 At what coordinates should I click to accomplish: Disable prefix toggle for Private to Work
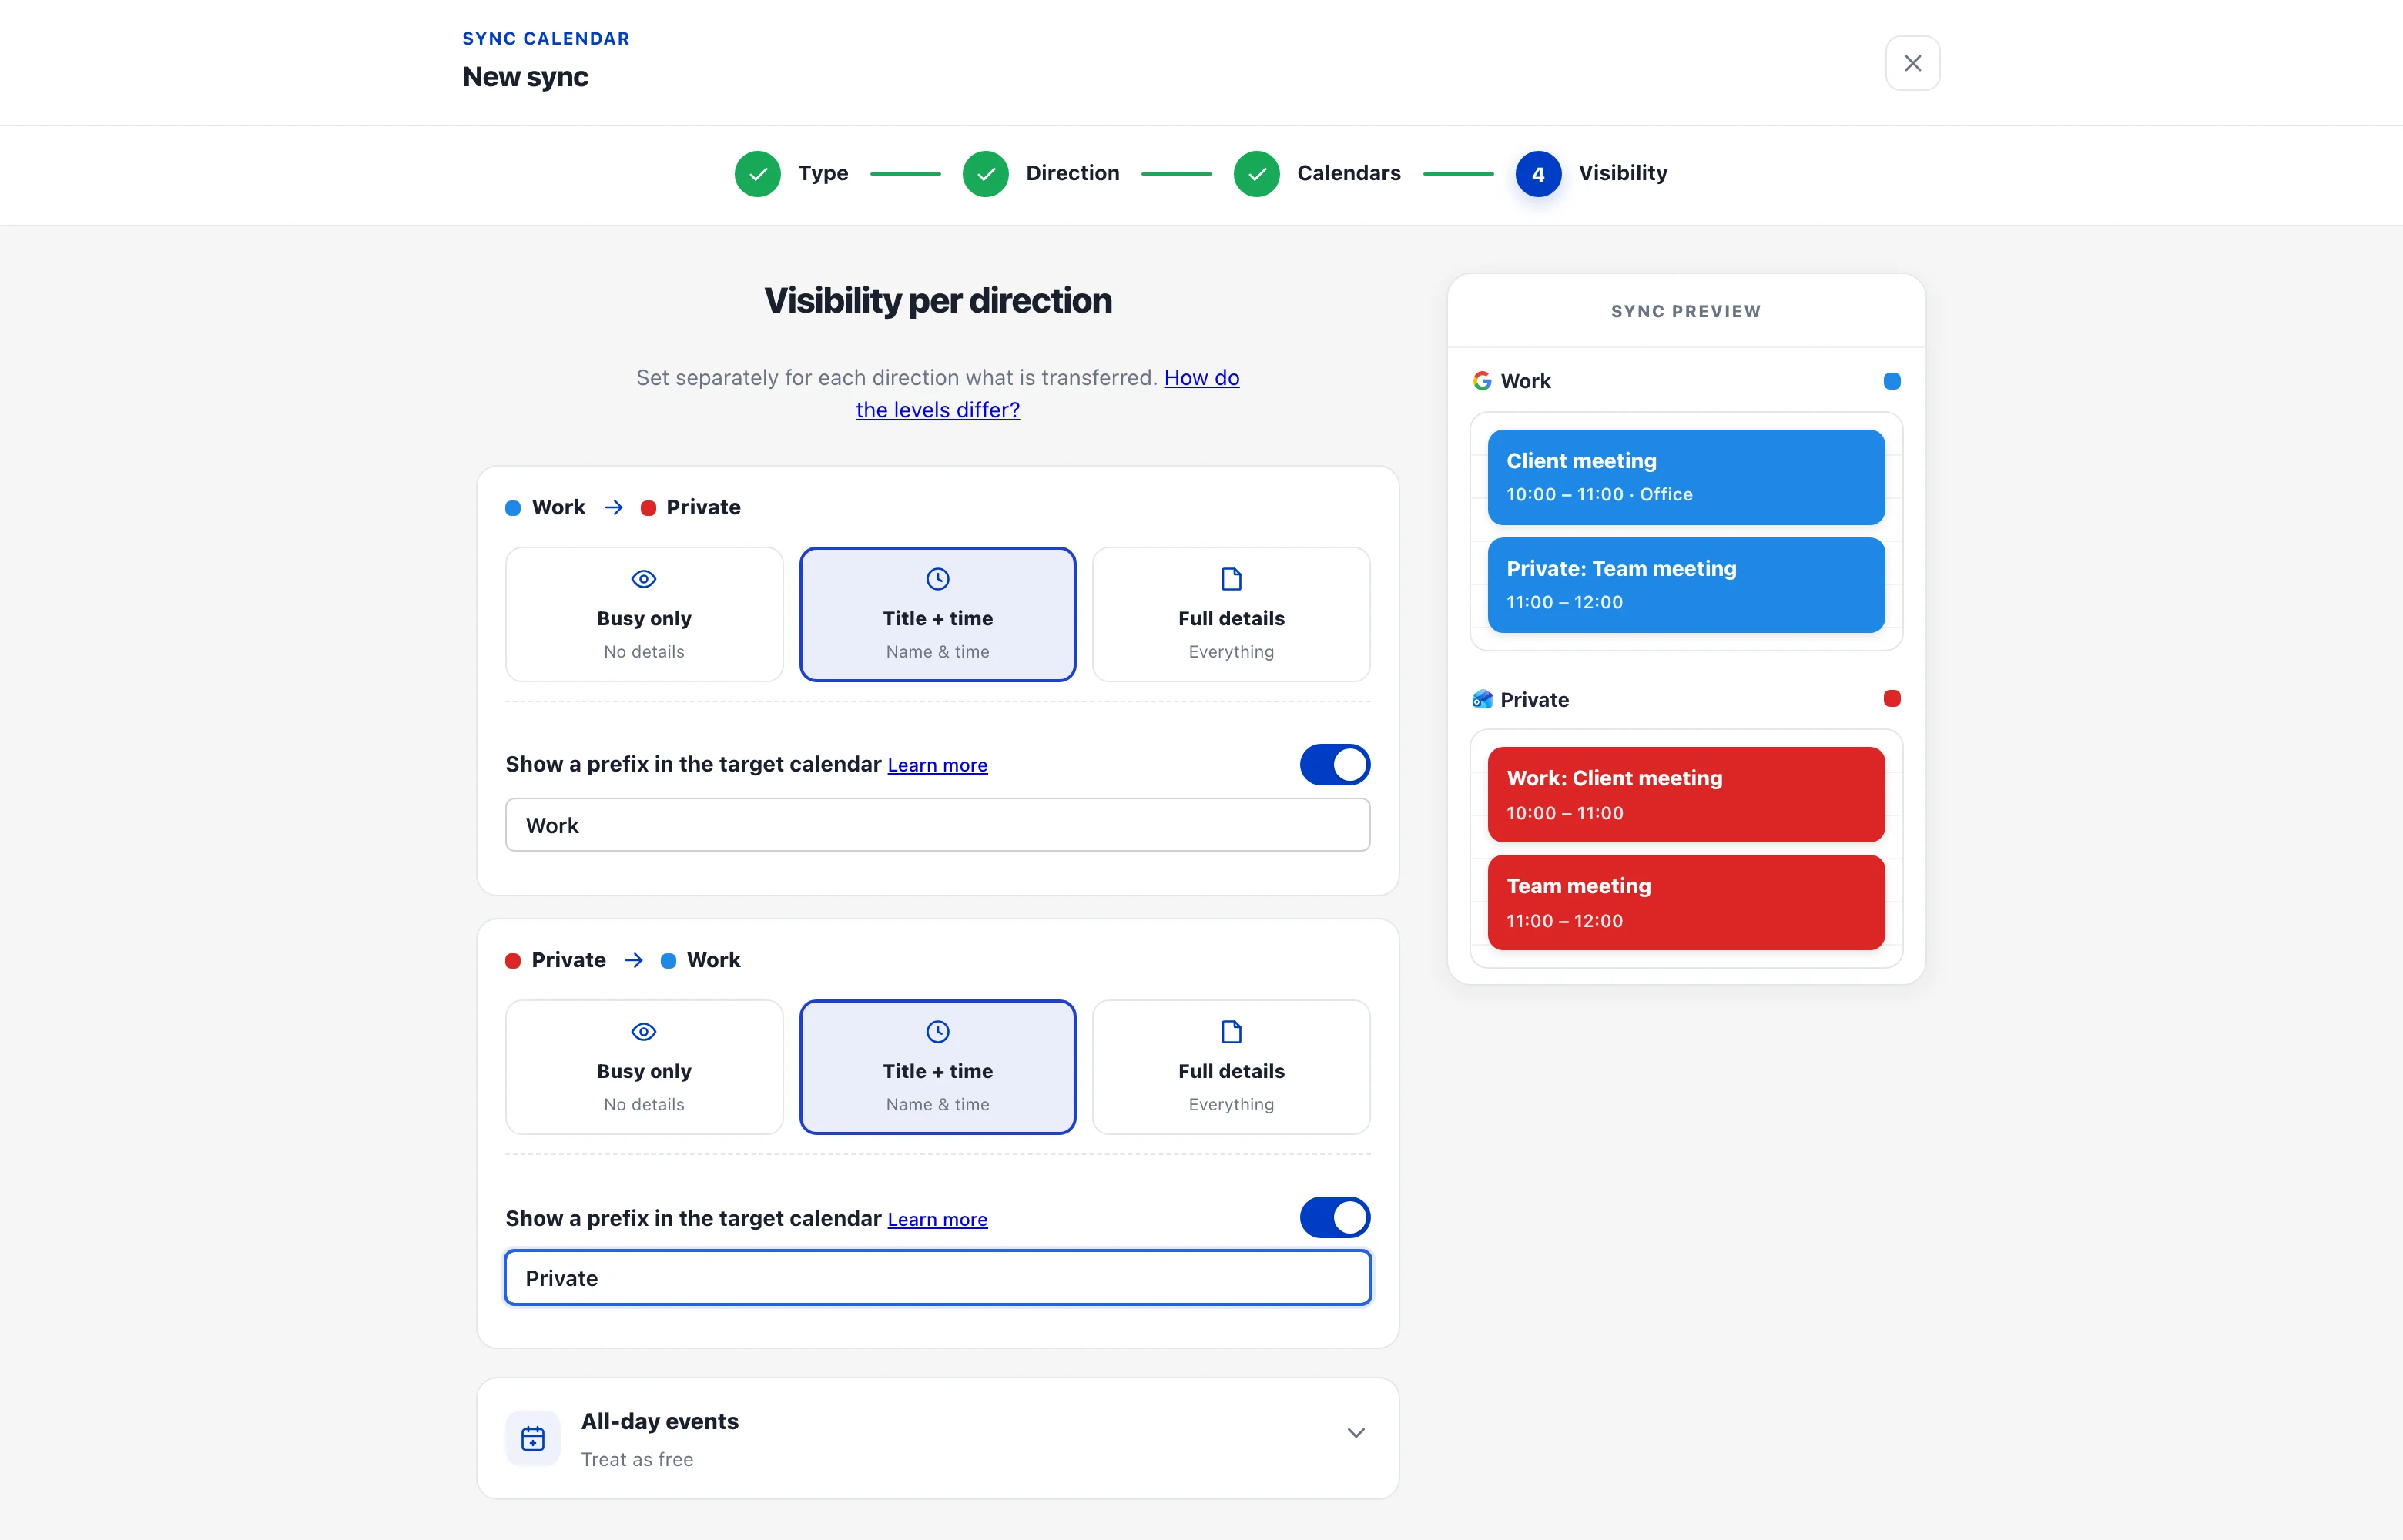click(1335, 1218)
